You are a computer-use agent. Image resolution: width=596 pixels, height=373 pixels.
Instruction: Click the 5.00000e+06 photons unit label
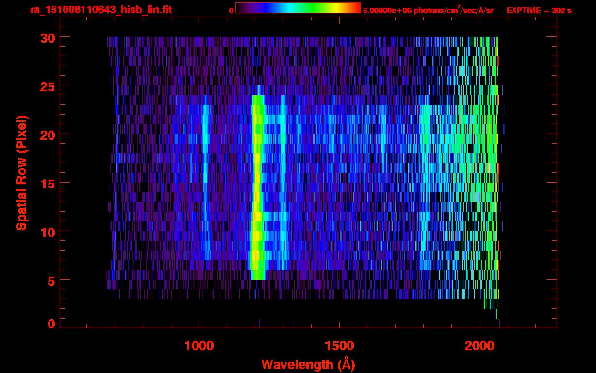click(x=428, y=10)
